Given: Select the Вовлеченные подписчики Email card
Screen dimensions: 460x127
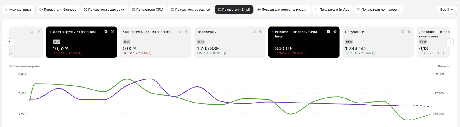Looking at the screenshot, I should tap(304, 42).
